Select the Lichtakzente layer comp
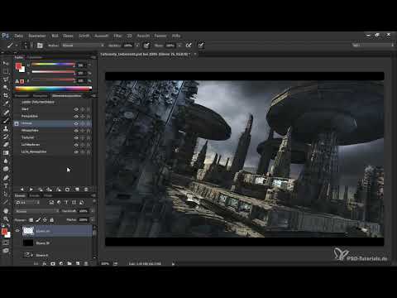This screenshot has width=397, height=298. click(x=31, y=145)
